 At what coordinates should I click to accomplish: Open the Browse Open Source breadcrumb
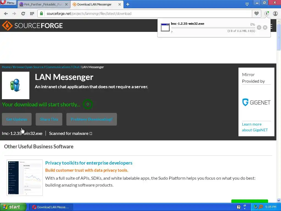[x=28, y=67]
